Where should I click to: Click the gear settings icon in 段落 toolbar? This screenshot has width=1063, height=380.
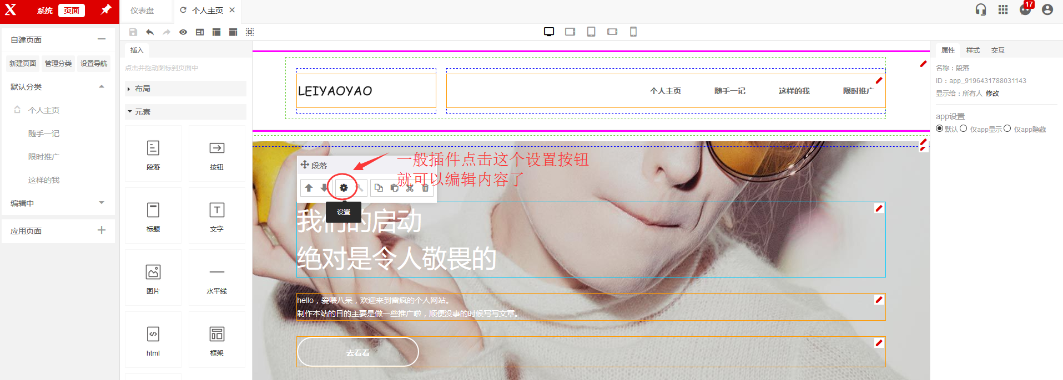[344, 188]
